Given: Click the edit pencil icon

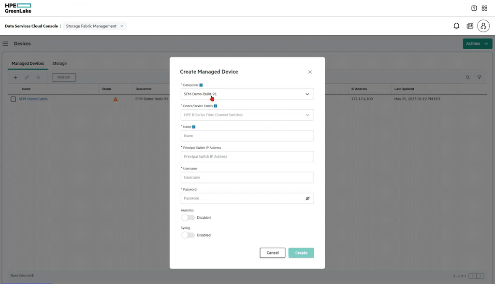Looking at the screenshot, I should (x=27, y=77).
